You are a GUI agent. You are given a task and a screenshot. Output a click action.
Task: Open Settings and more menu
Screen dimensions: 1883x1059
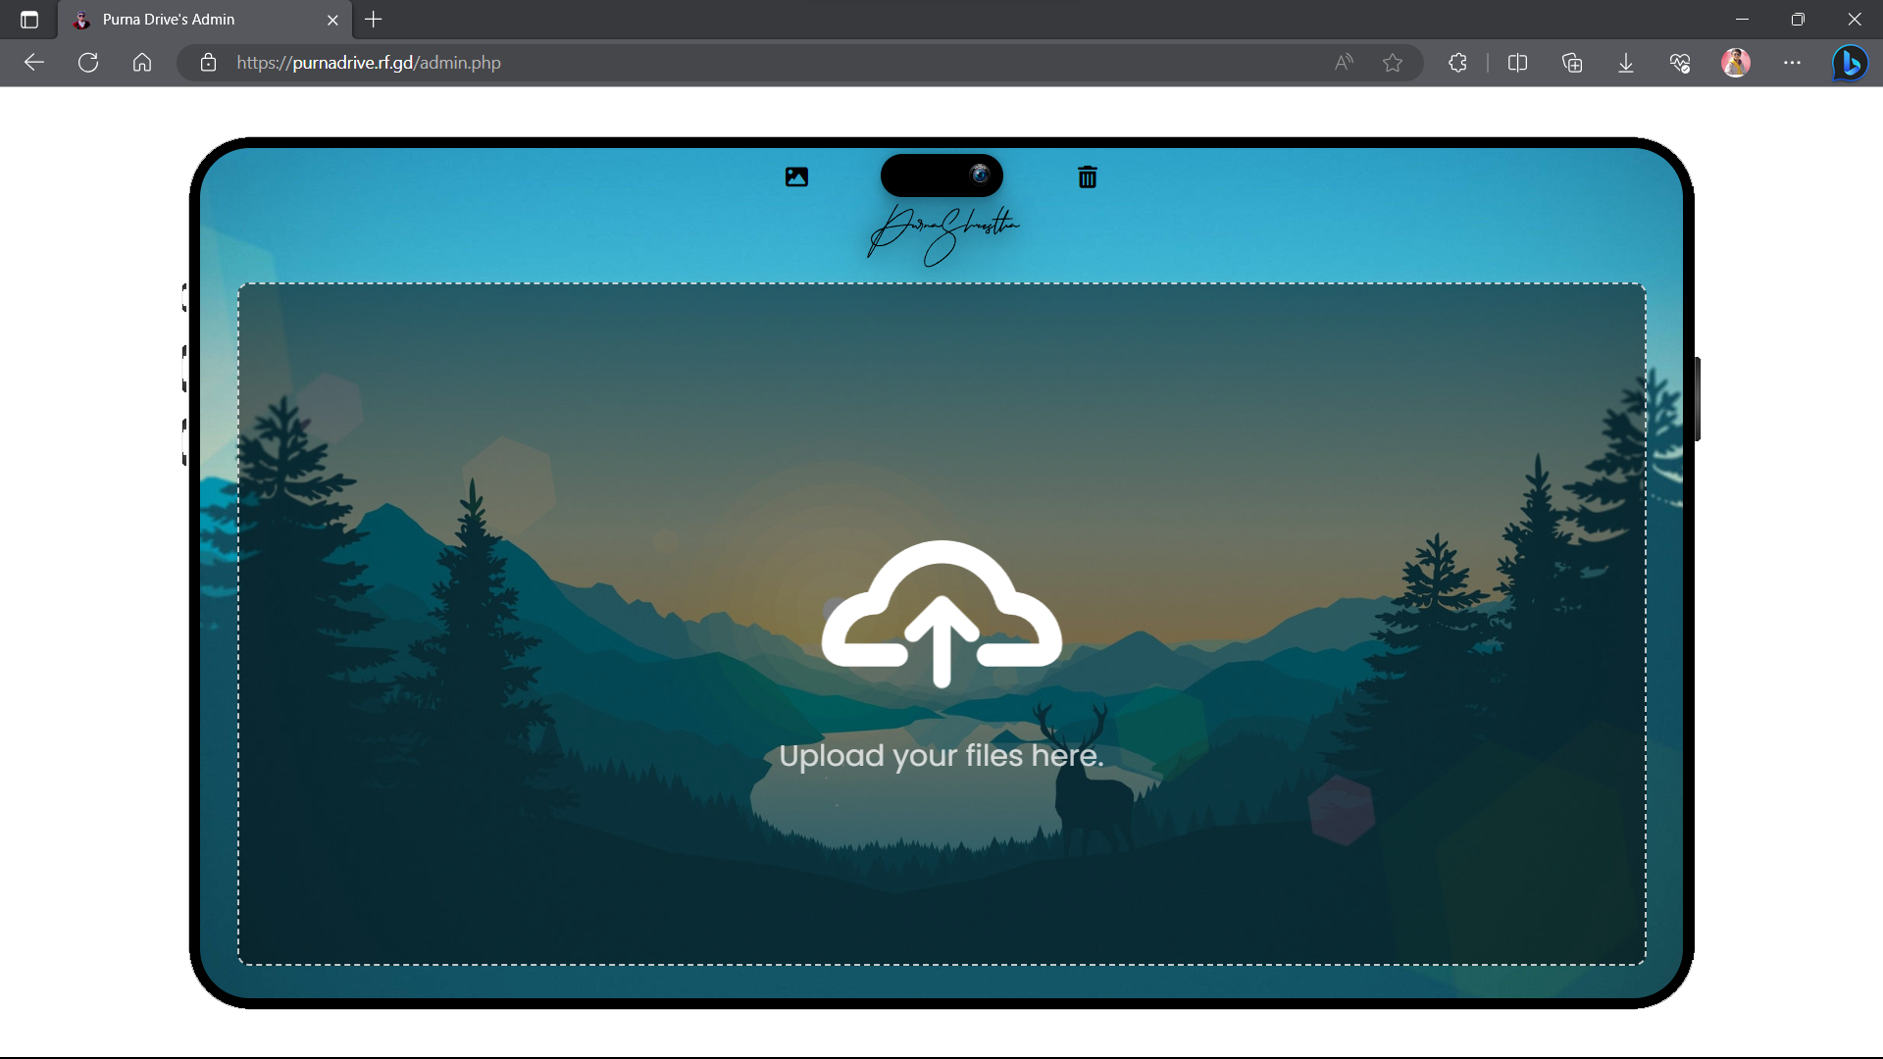pyautogui.click(x=1793, y=63)
